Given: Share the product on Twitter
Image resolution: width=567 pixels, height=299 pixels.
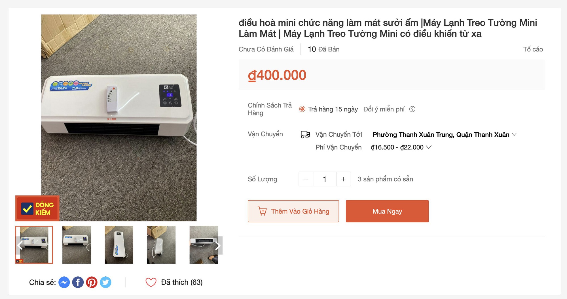Looking at the screenshot, I should pos(106,282).
